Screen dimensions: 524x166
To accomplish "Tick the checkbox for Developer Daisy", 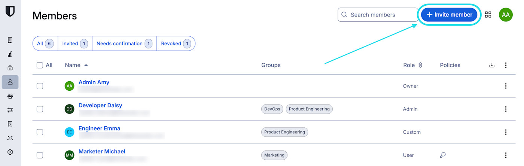I will pos(40,109).
